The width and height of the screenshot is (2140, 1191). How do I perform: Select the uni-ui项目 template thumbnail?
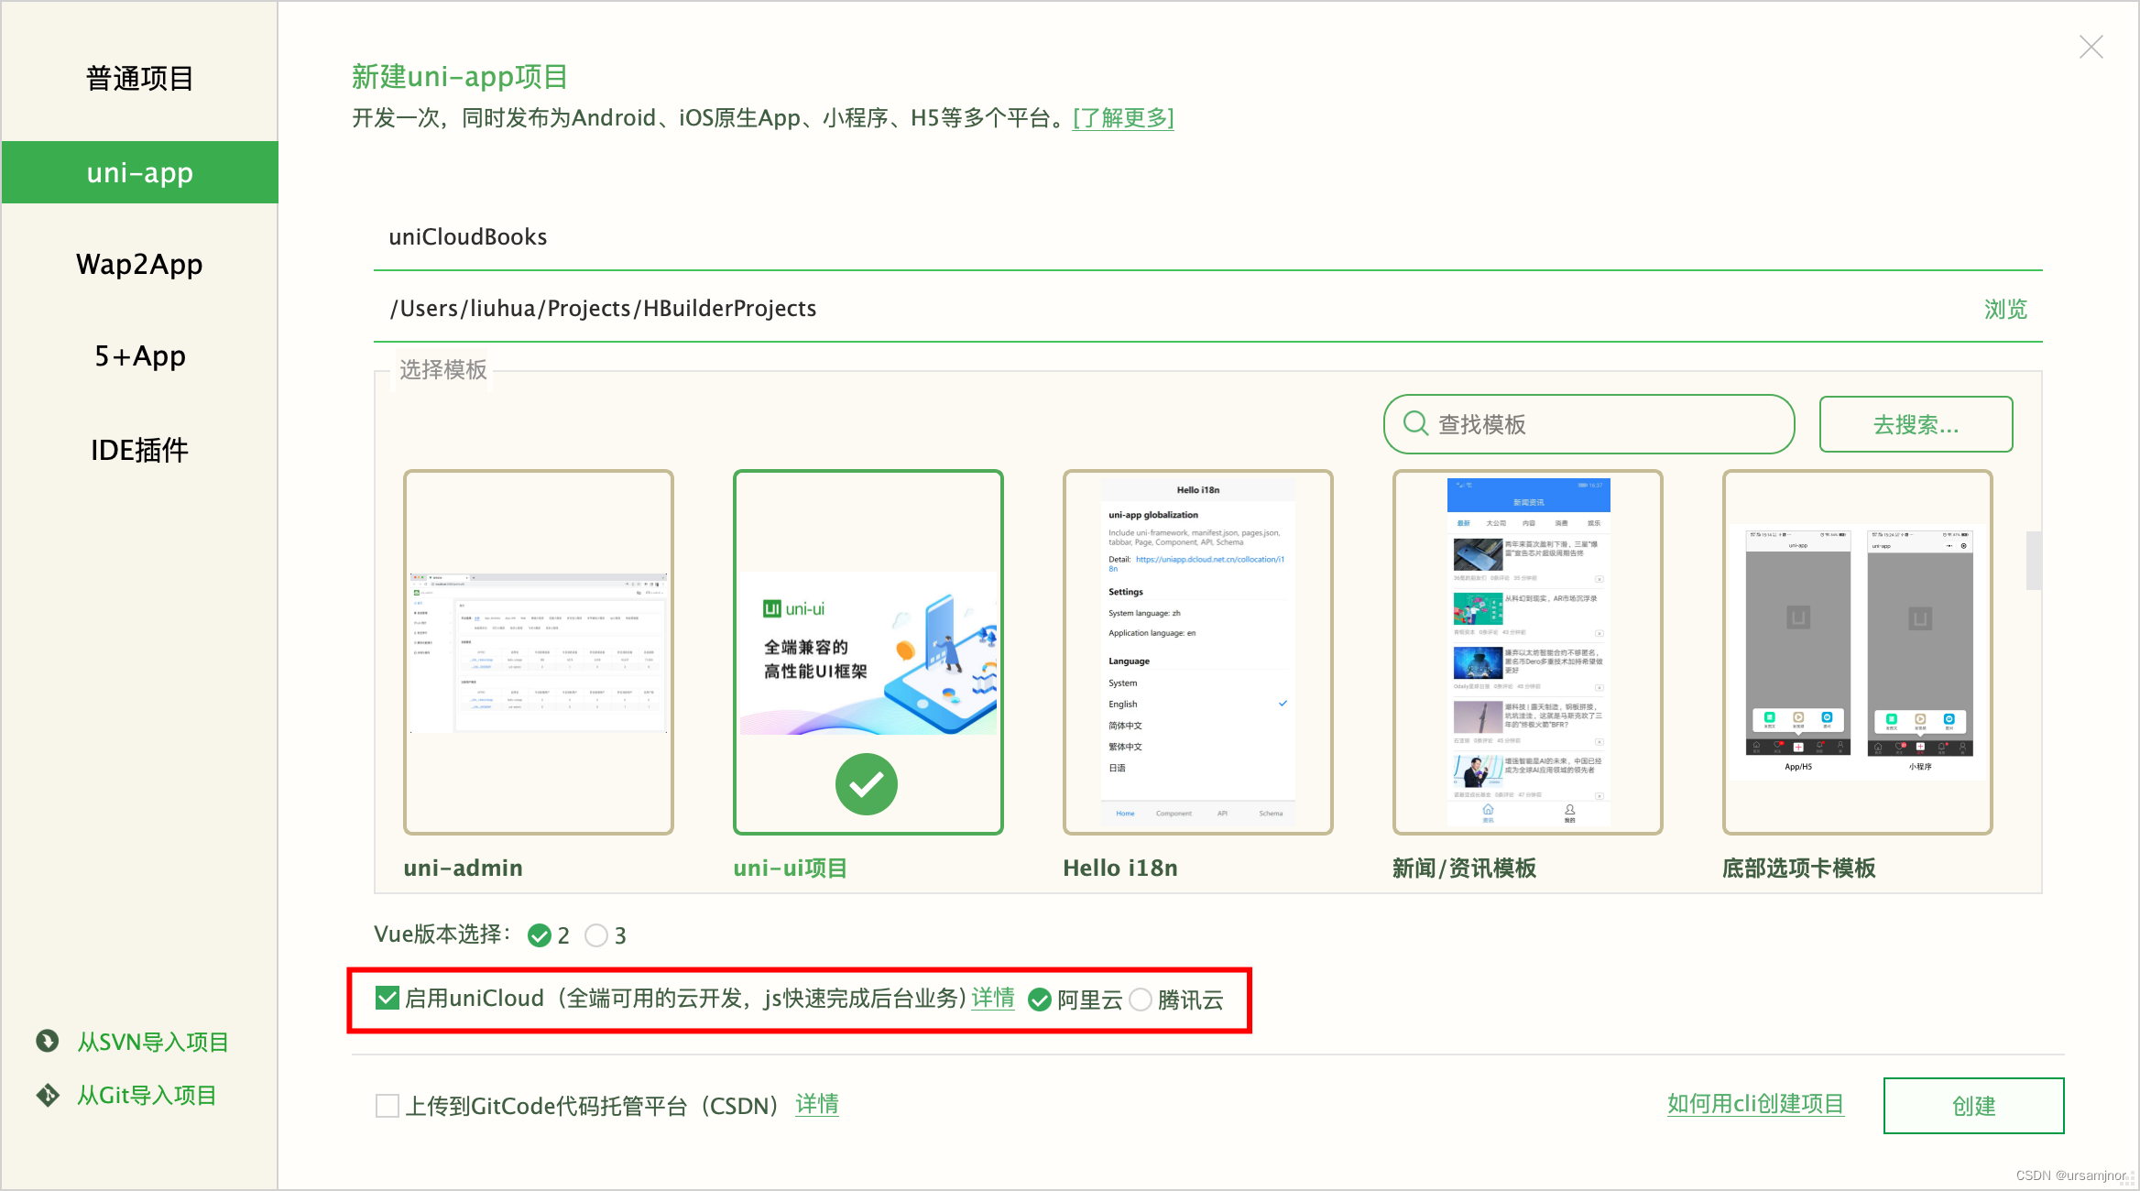coord(868,651)
